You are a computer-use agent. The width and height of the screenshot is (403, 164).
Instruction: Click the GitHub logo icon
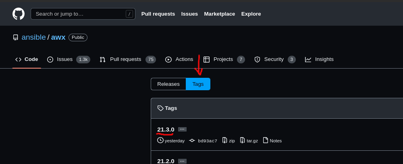[x=19, y=14]
